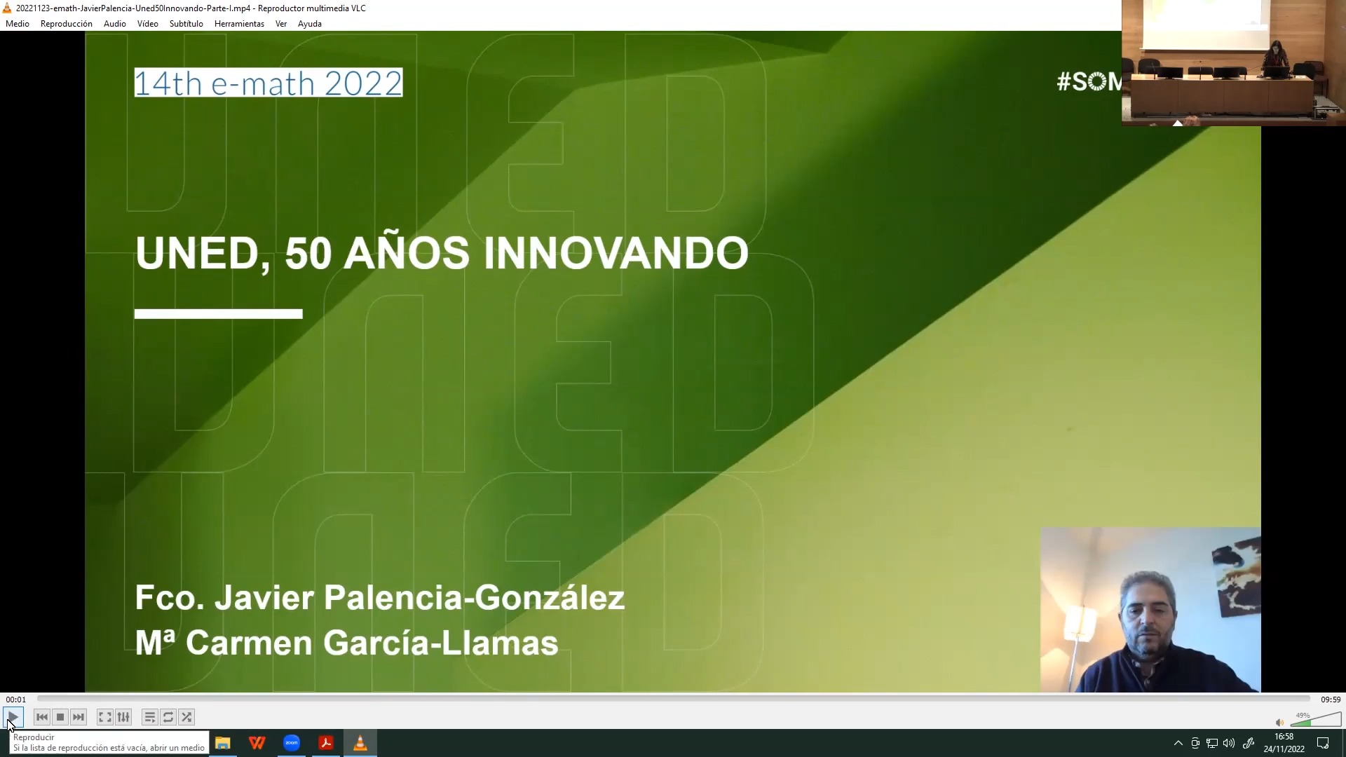The width and height of the screenshot is (1346, 757).
Task: Click the title 'UNED, 50 AÑOS INNOVANDO'
Action: (x=442, y=253)
